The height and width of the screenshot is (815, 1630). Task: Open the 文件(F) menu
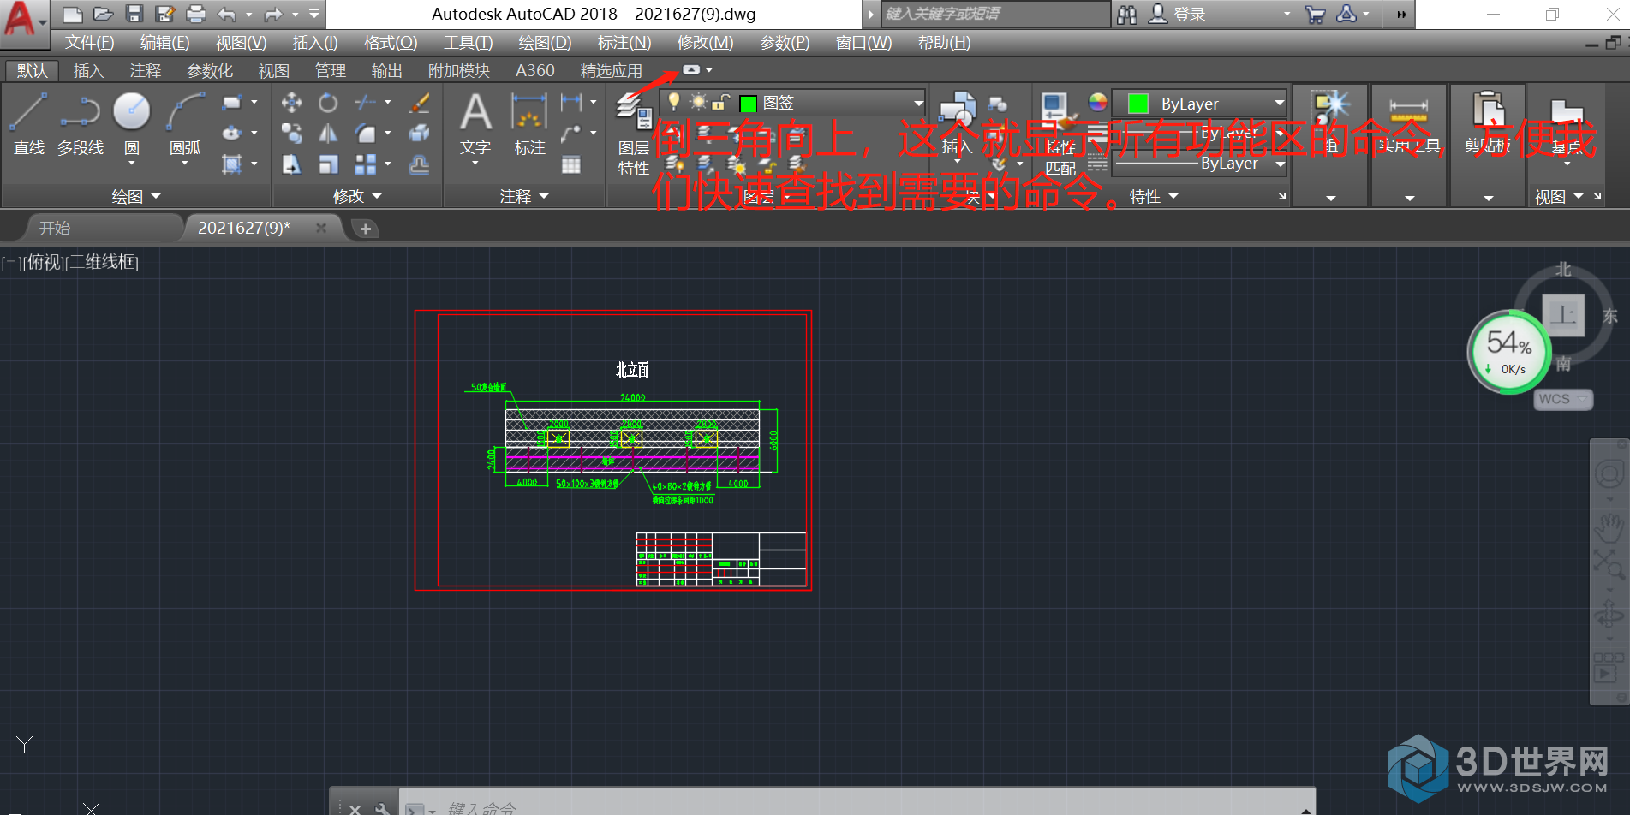89,43
